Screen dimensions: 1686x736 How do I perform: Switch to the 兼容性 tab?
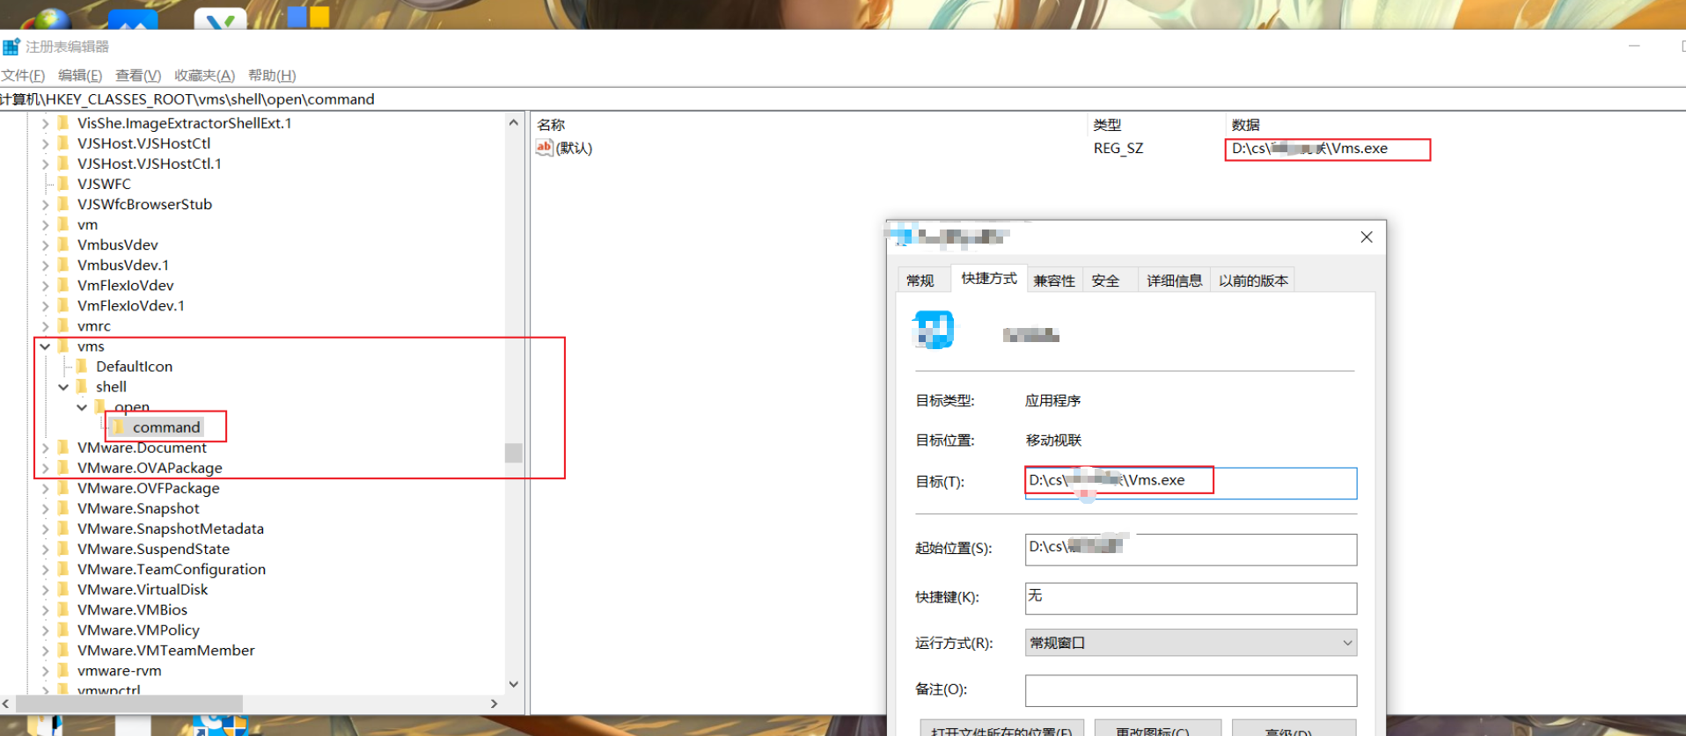point(1053,281)
